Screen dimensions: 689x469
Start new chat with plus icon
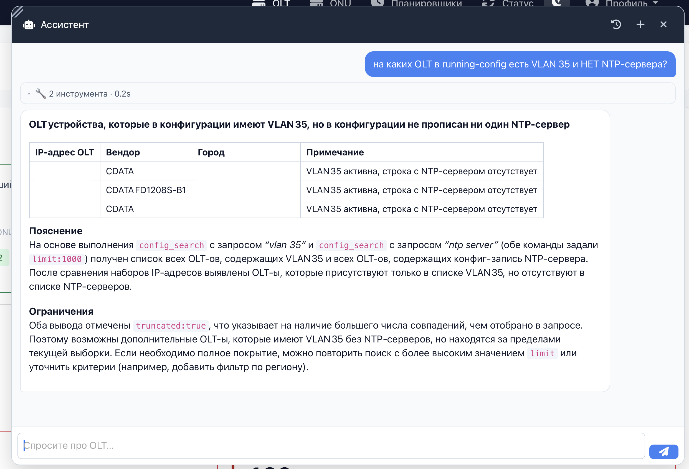point(640,25)
